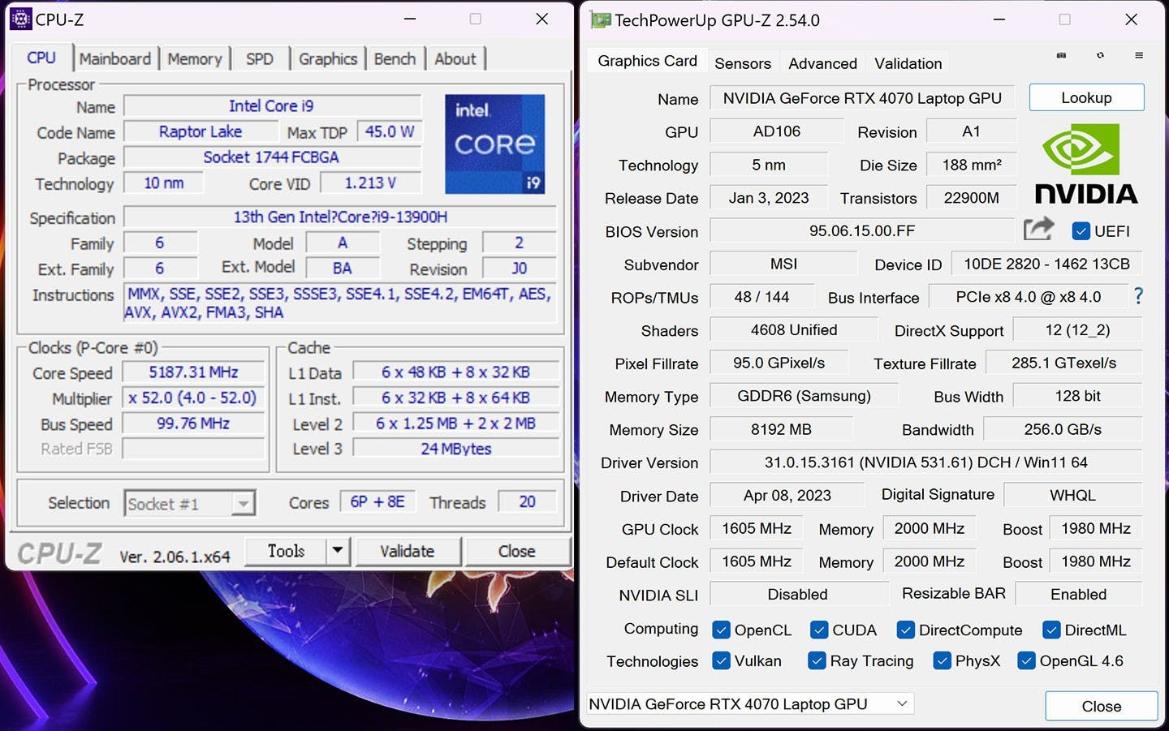Image resolution: width=1169 pixels, height=731 pixels.
Task: Click the Intel Core i9 logo badge
Action: [494, 144]
